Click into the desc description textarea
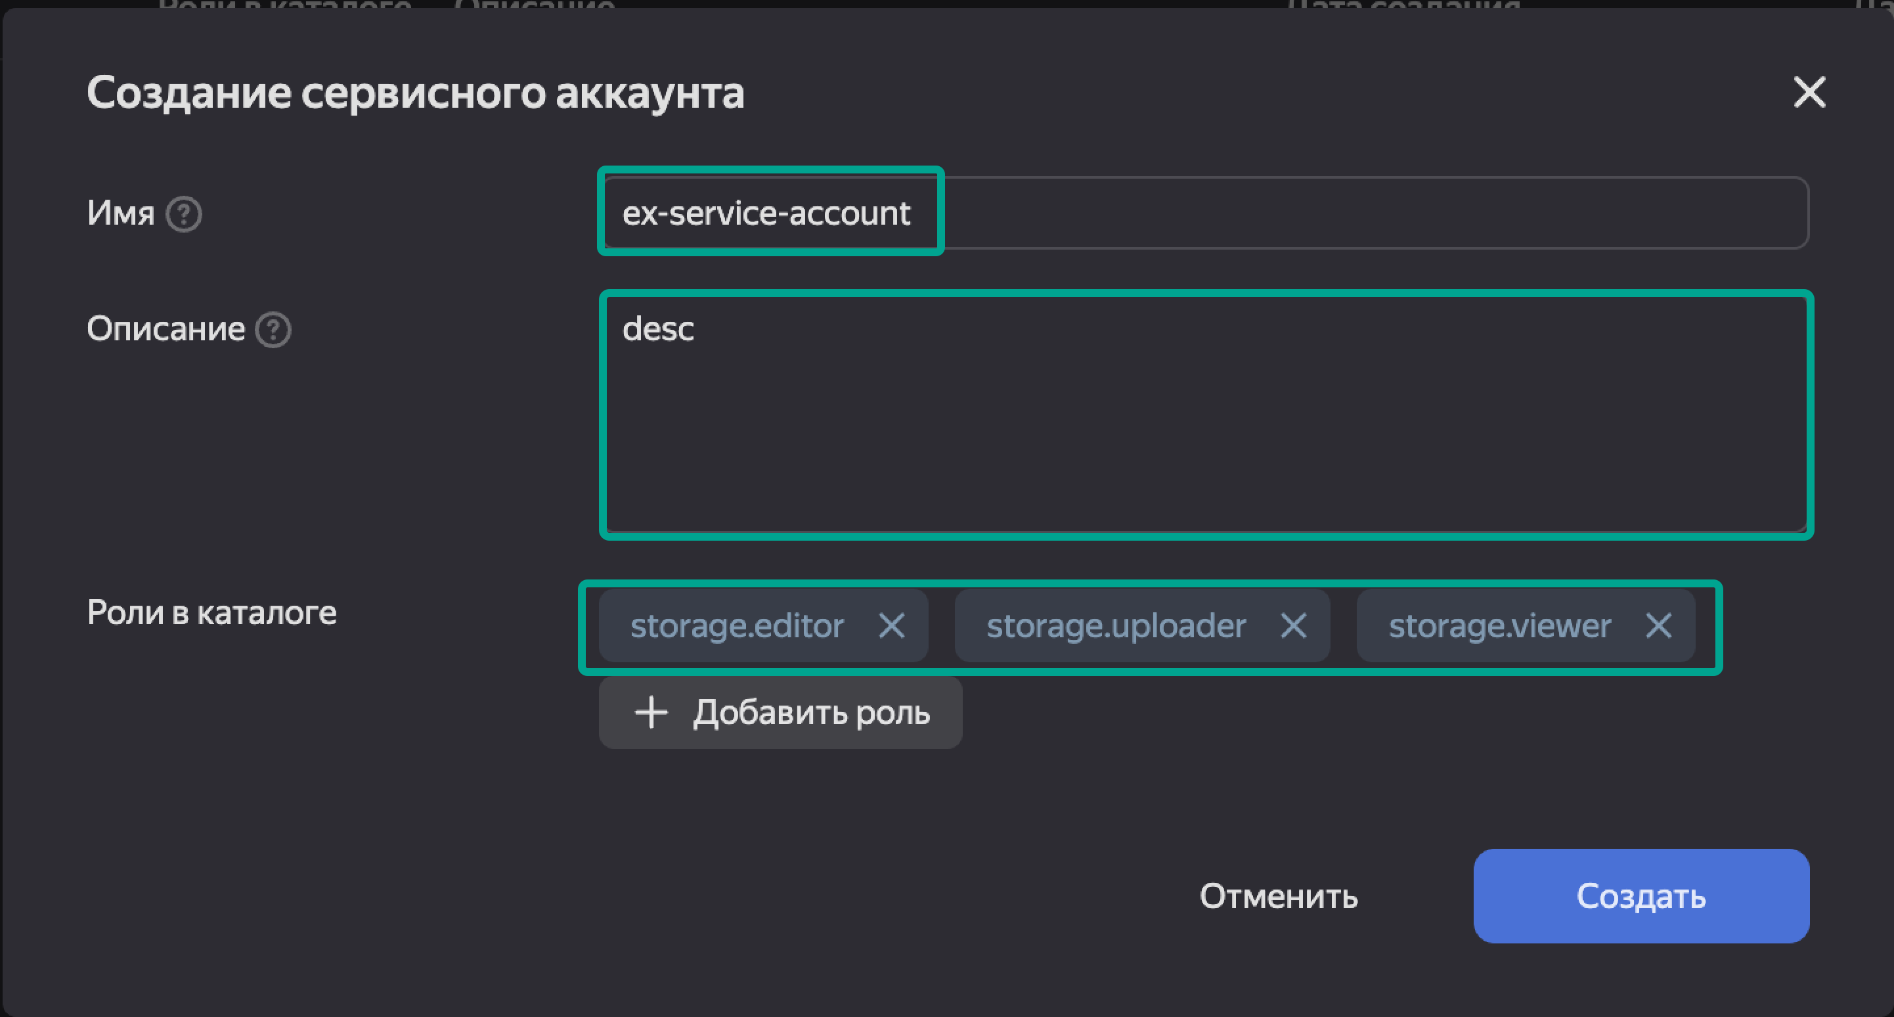Viewport: 1894px width, 1017px height. click(x=1206, y=415)
